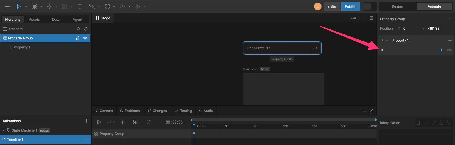Switch to Design mode
Image resolution: width=455 pixels, height=145 pixels.
(397, 6)
